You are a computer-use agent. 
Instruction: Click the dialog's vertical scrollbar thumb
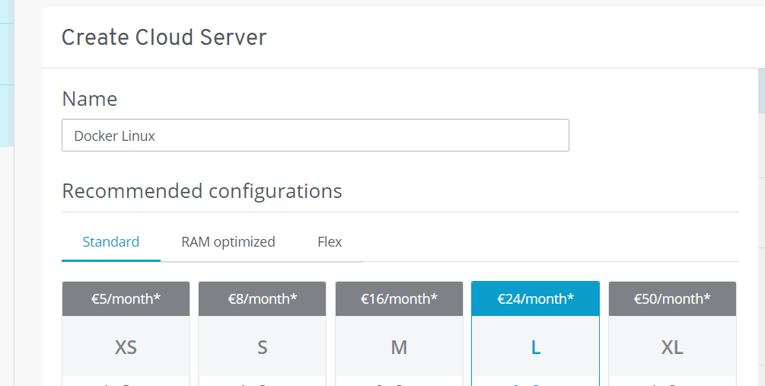coord(761,91)
